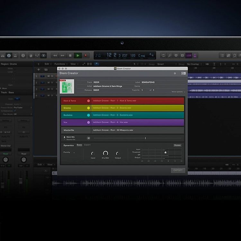Click the layout toggle icon in Stem Creator header

click(183, 73)
